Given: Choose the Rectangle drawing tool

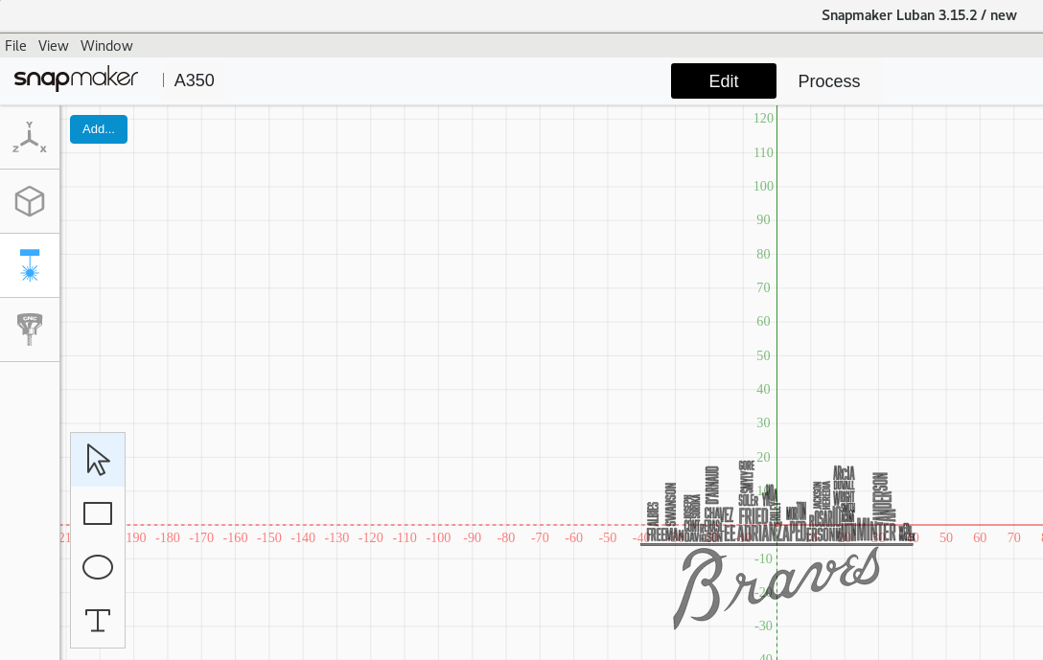Looking at the screenshot, I should (97, 513).
